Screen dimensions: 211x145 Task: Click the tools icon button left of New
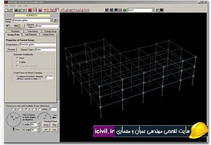8,26
